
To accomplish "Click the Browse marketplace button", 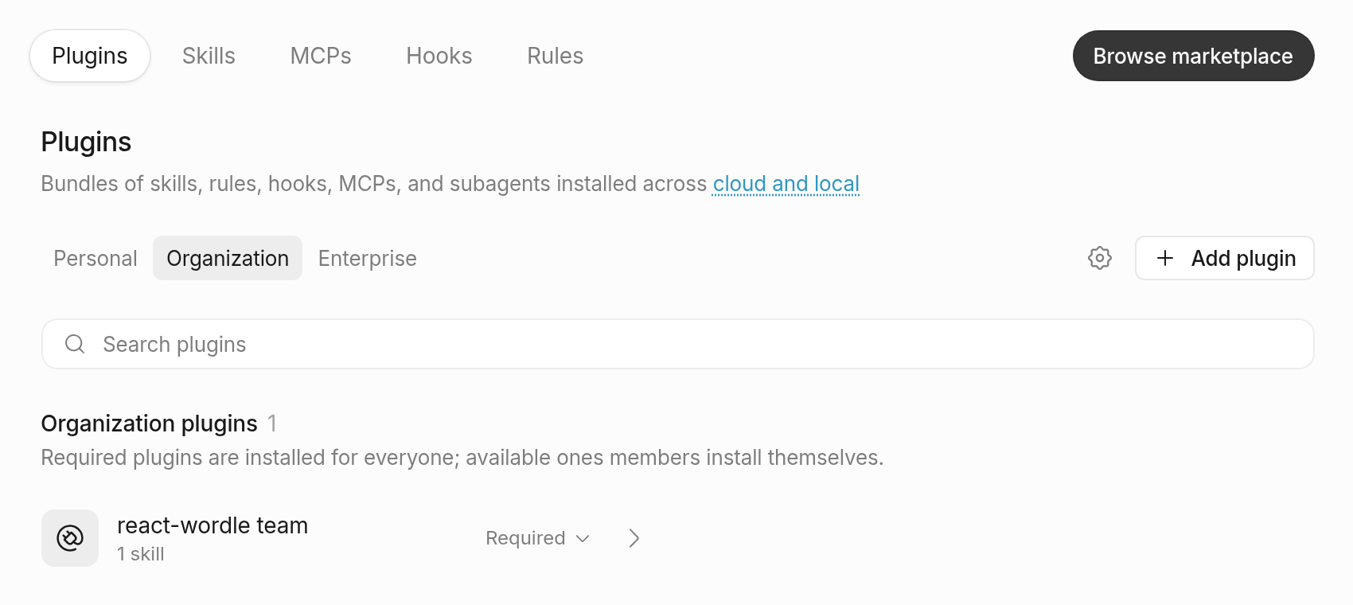I will pos(1193,56).
